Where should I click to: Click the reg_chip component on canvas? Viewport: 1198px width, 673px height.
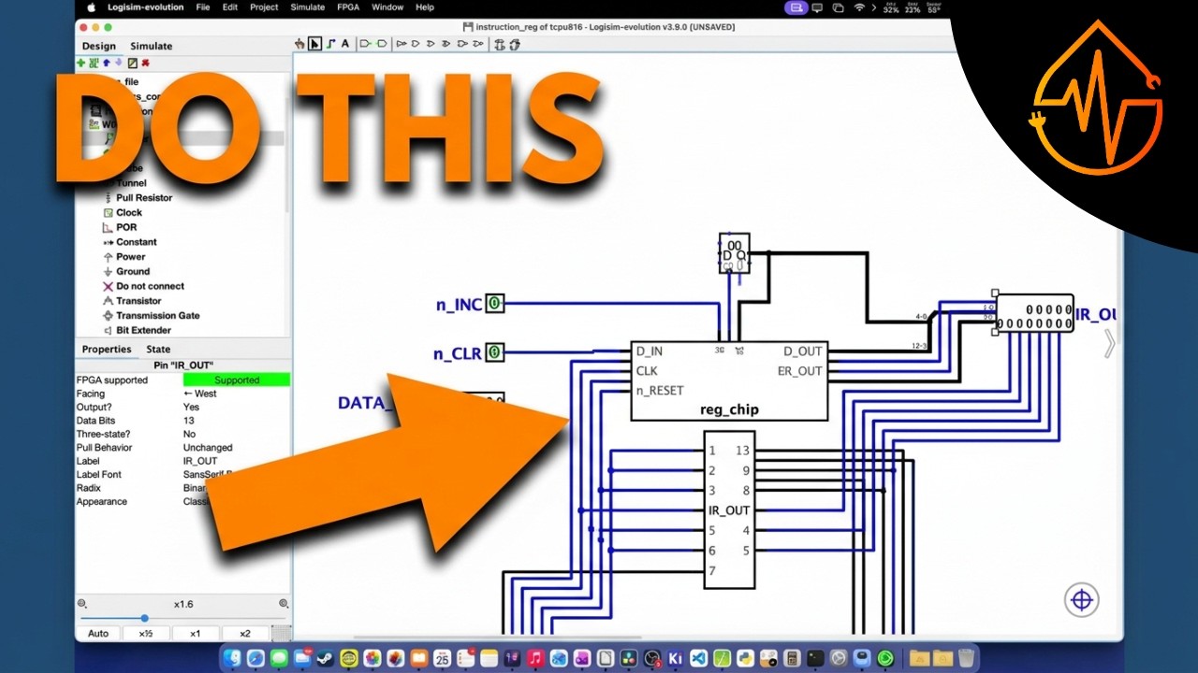click(729, 380)
